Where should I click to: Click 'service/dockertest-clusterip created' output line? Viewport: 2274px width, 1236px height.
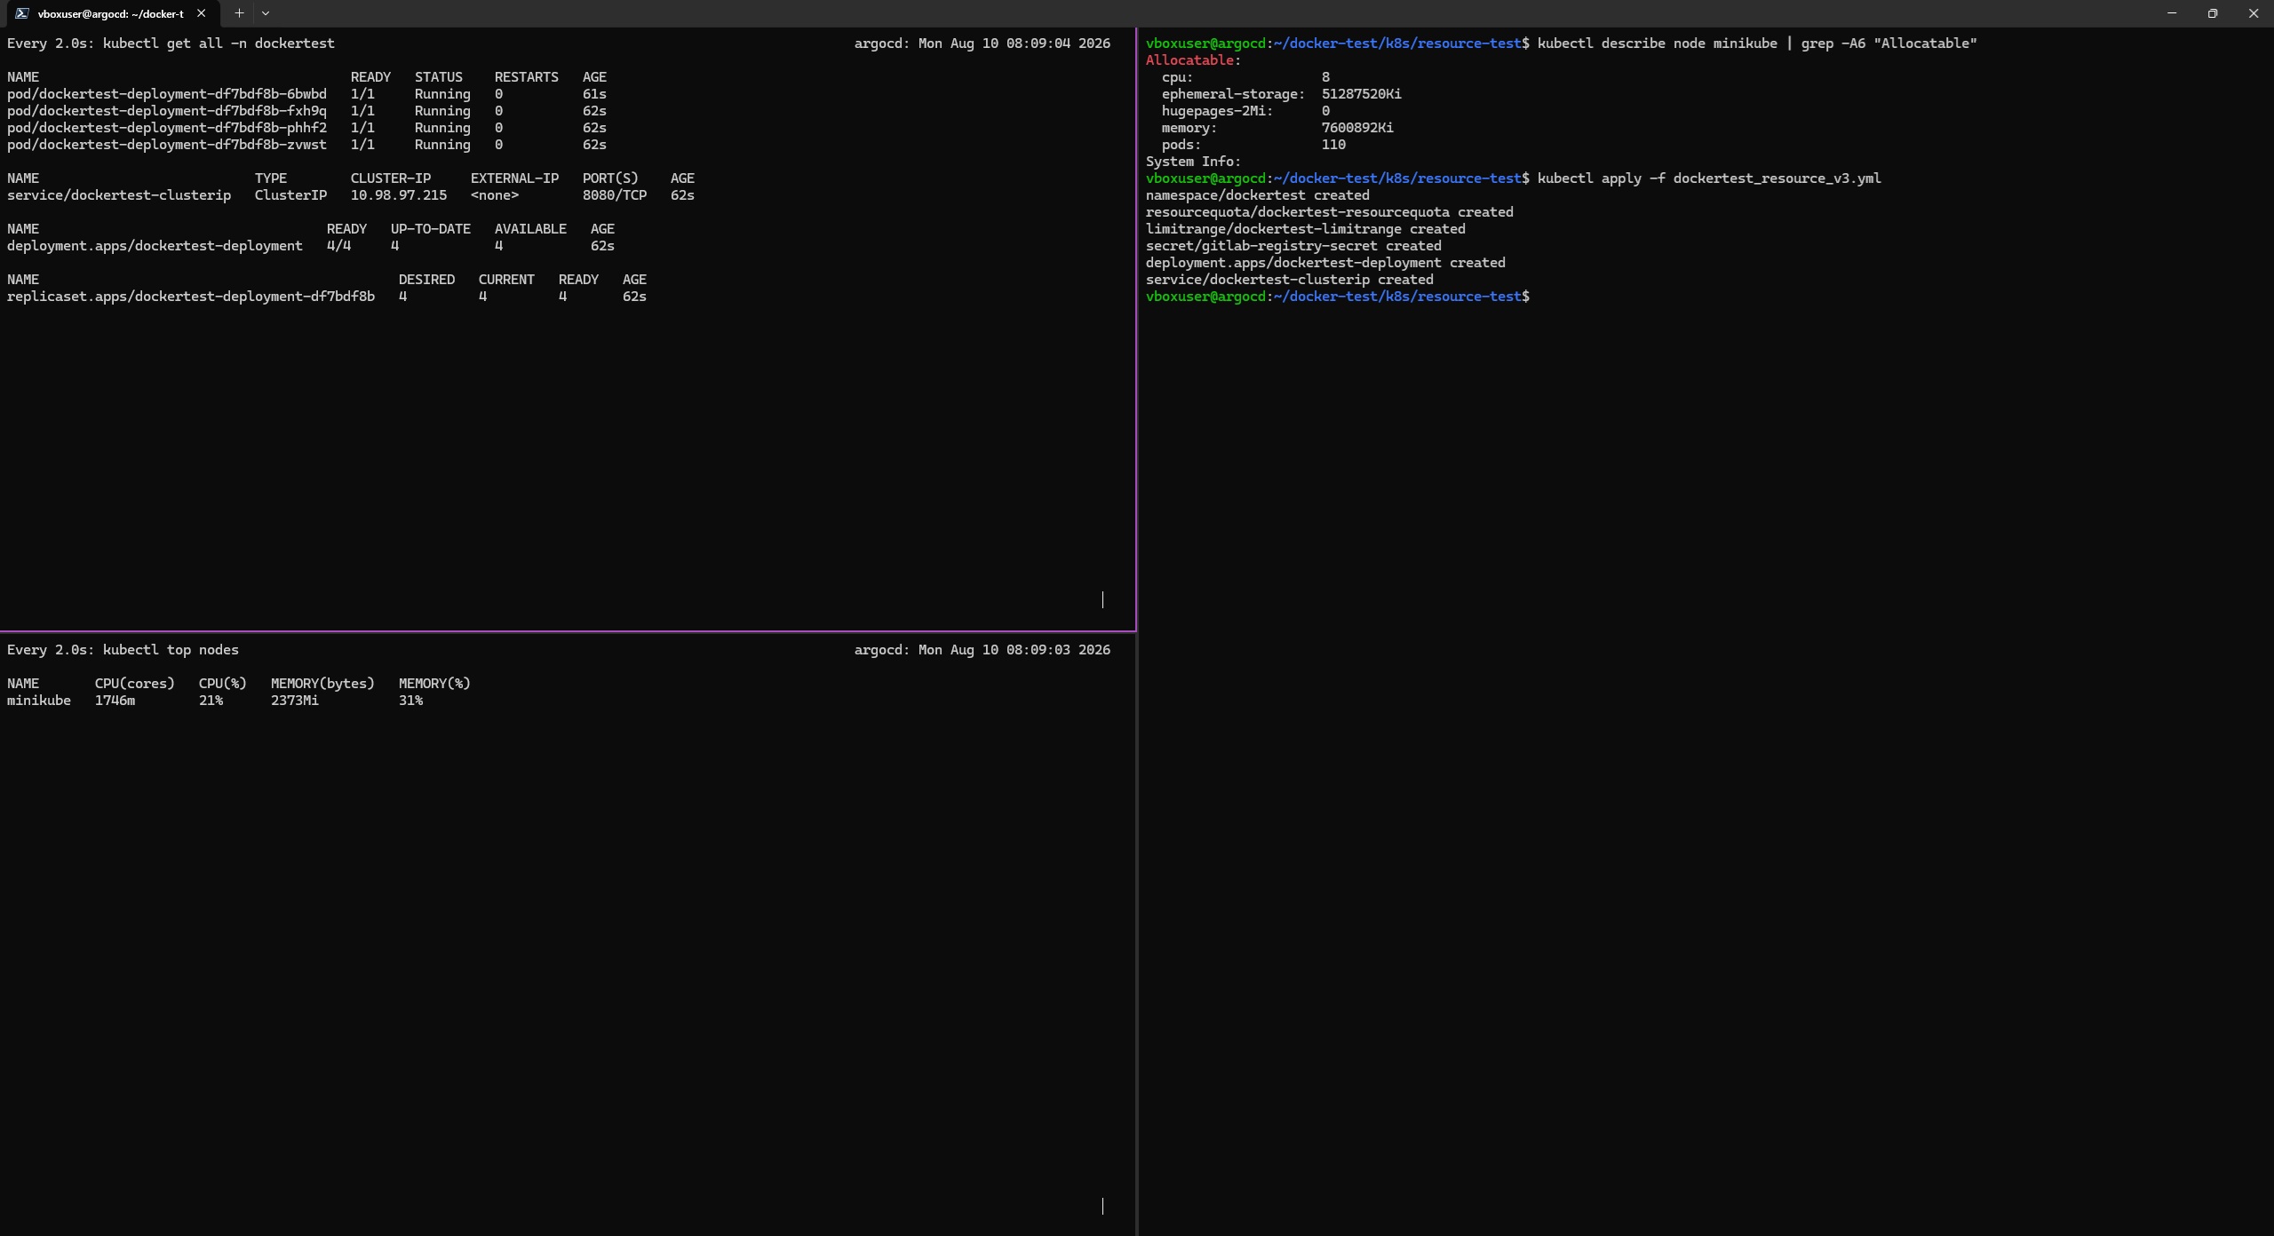tap(1290, 280)
